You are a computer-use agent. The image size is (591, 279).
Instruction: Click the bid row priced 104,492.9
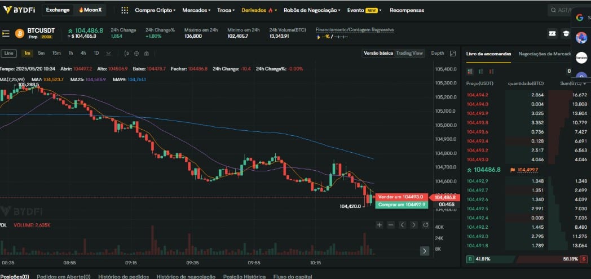point(527,181)
